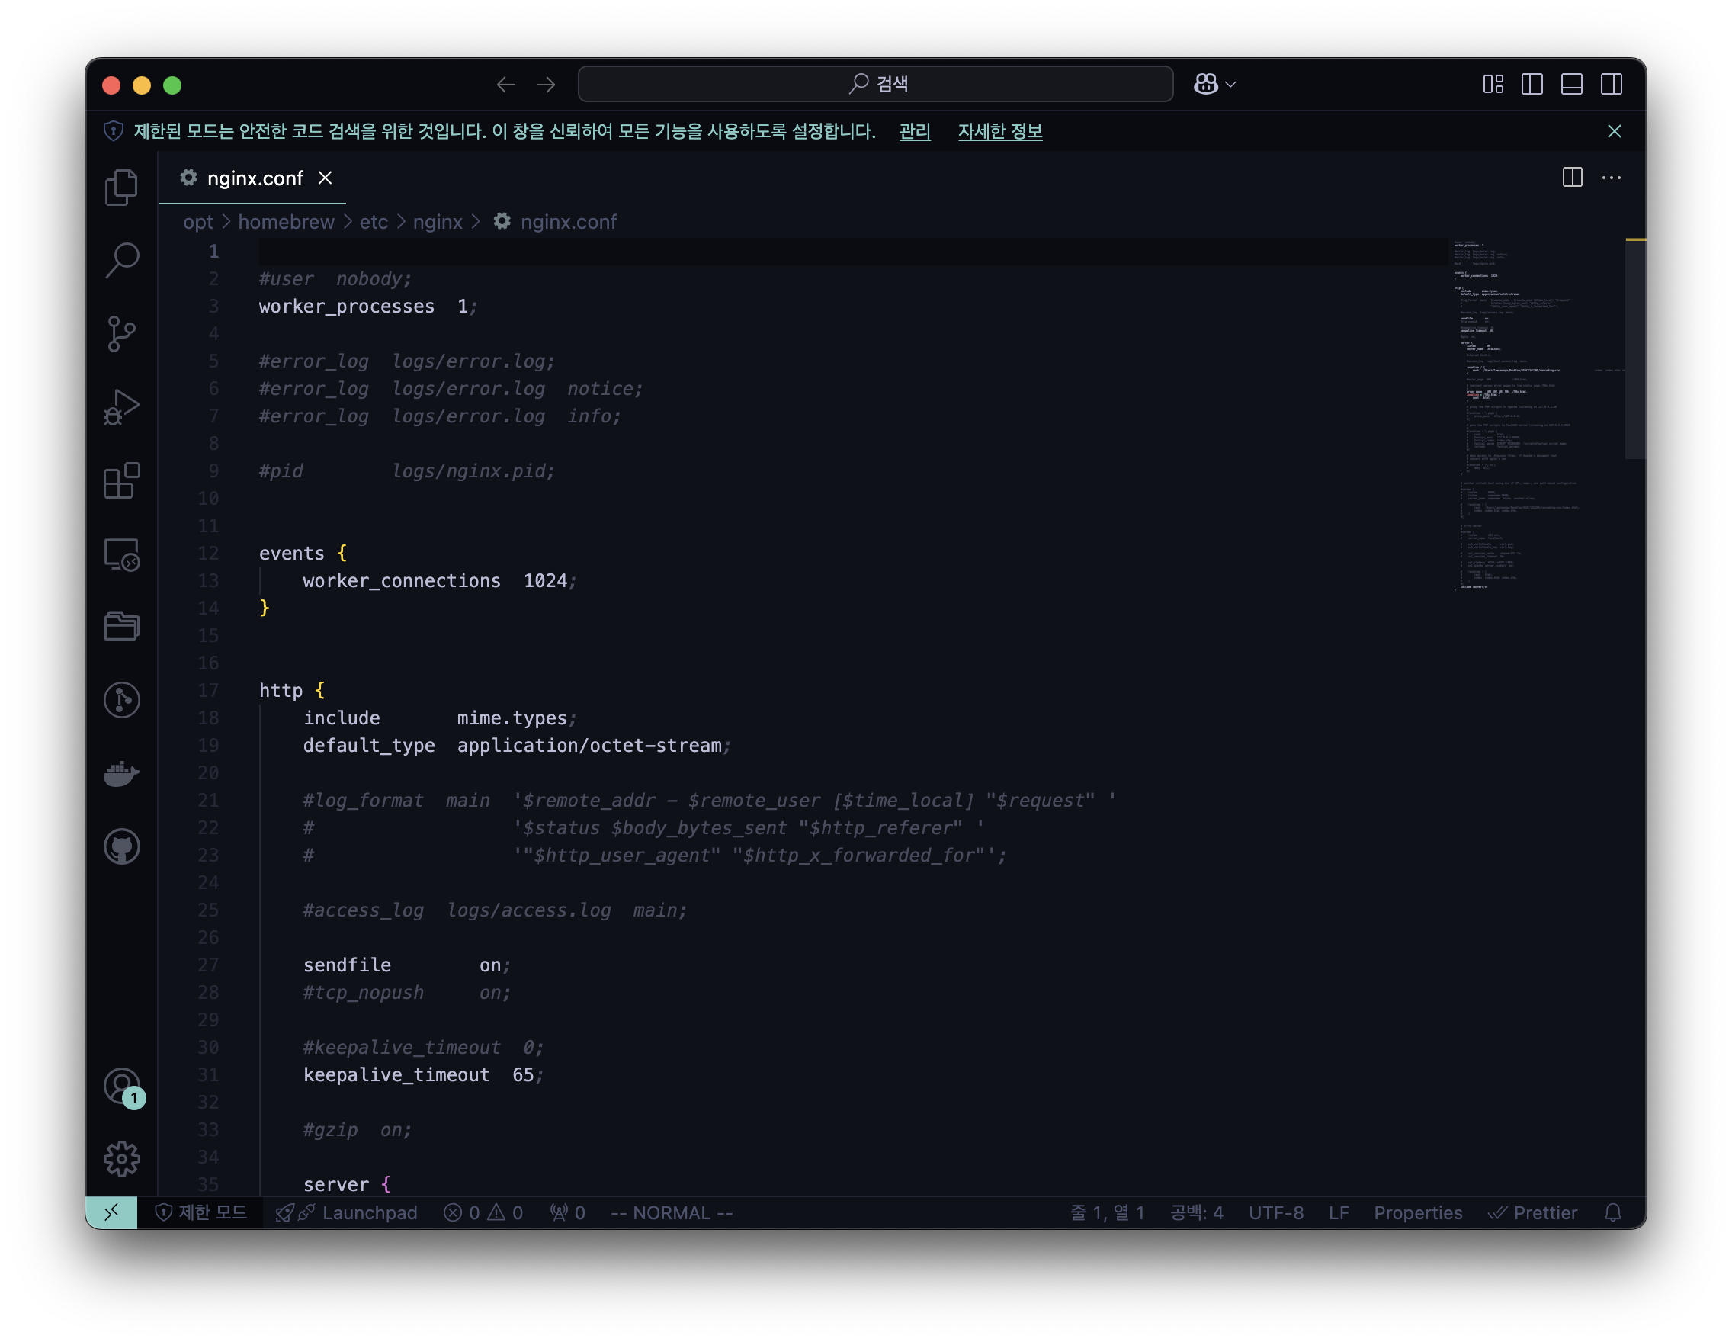Open the Copilot dropdown arrow in title bar
The height and width of the screenshot is (1342, 1732).
pos(1231,84)
